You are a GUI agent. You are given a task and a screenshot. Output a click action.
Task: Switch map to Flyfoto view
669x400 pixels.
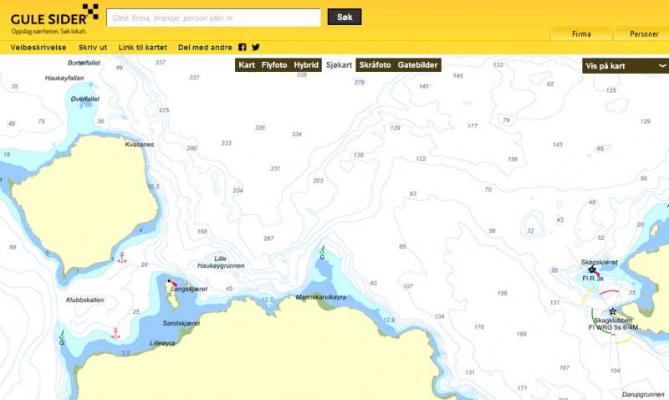click(274, 64)
